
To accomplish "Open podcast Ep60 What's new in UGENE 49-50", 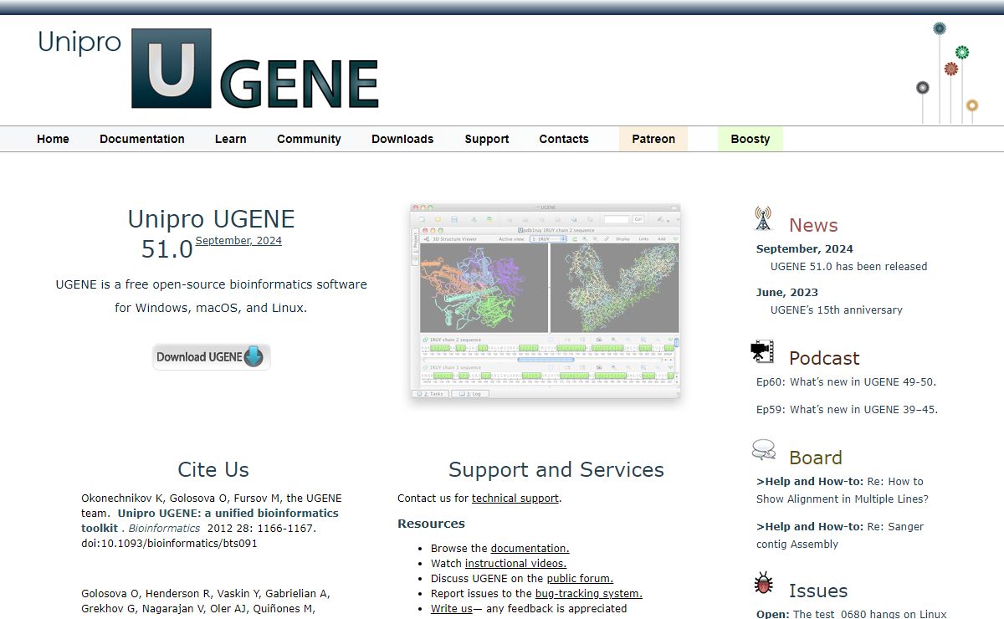I will click(846, 381).
